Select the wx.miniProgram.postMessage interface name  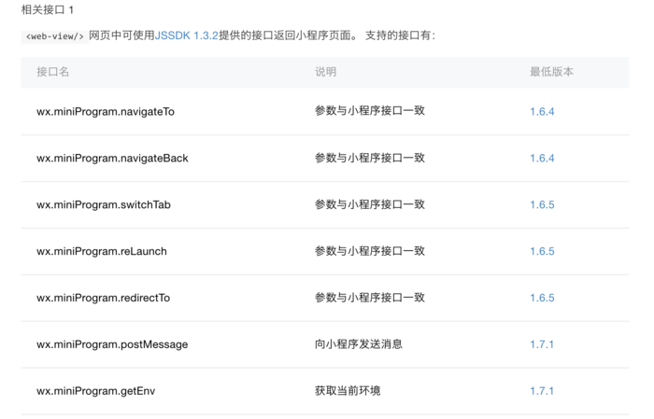pyautogui.click(x=112, y=345)
